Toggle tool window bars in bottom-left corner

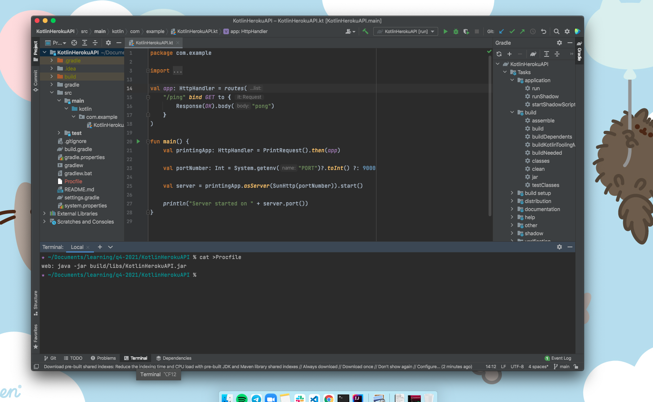[x=36, y=367]
